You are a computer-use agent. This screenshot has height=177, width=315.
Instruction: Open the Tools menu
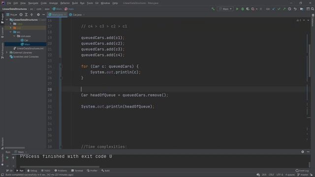pyautogui.click(x=90, y=3)
